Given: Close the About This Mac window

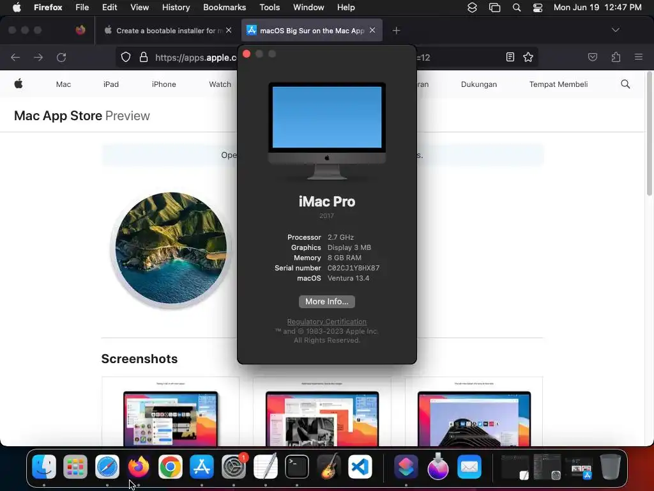Looking at the screenshot, I should click(x=247, y=54).
